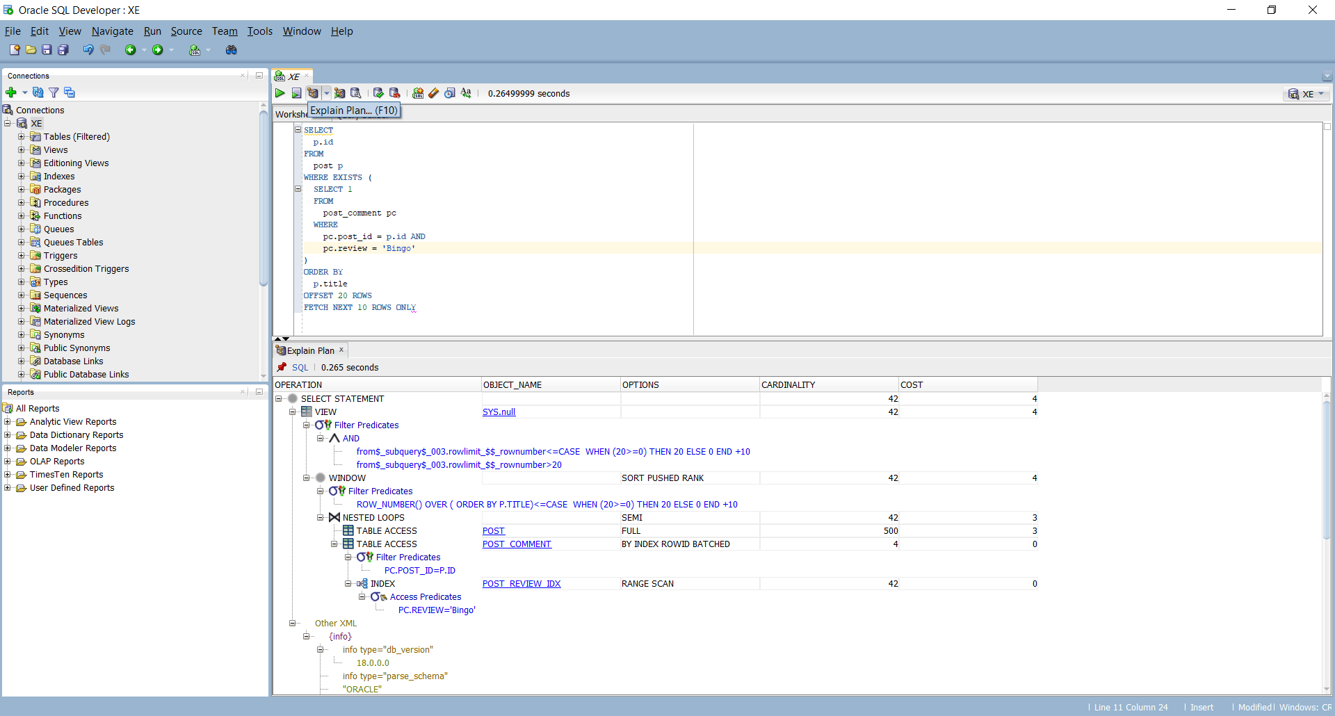Expand the Tables (Filtered) node
Image resolution: width=1335 pixels, height=716 pixels.
(21, 136)
